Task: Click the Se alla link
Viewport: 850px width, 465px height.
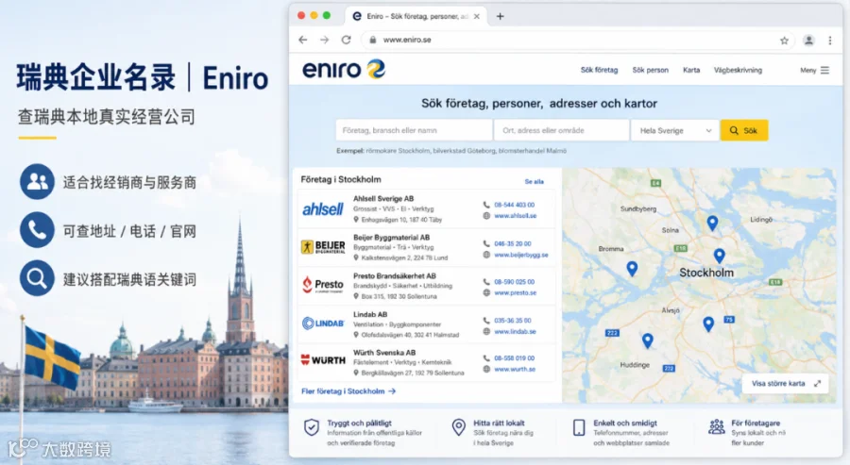Action: click(534, 182)
